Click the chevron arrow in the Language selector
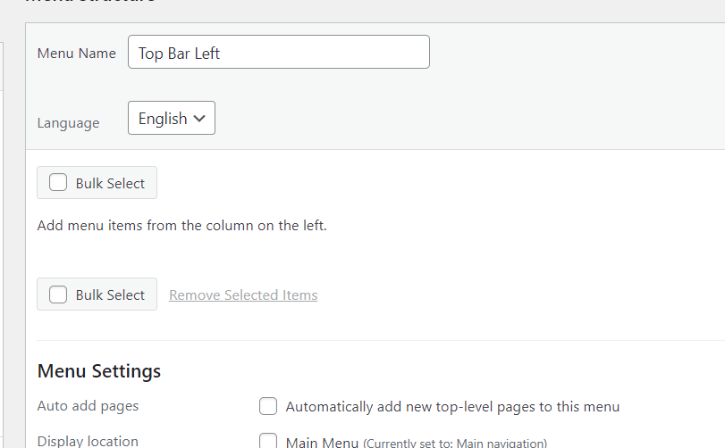 [x=199, y=119]
